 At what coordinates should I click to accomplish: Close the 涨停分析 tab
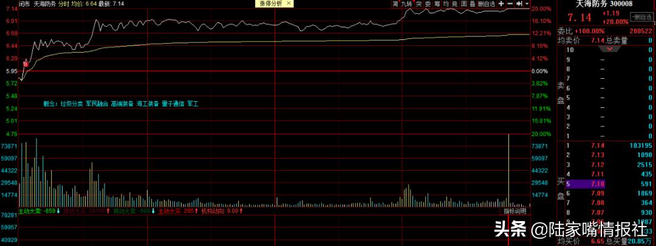click(x=289, y=4)
